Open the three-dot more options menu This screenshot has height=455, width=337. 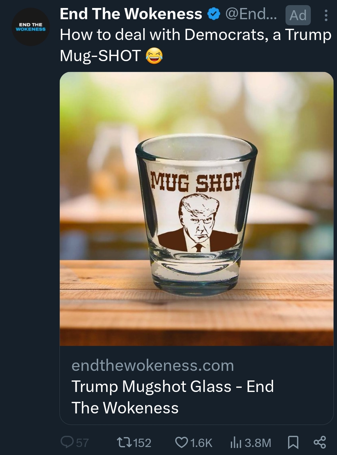click(x=326, y=15)
